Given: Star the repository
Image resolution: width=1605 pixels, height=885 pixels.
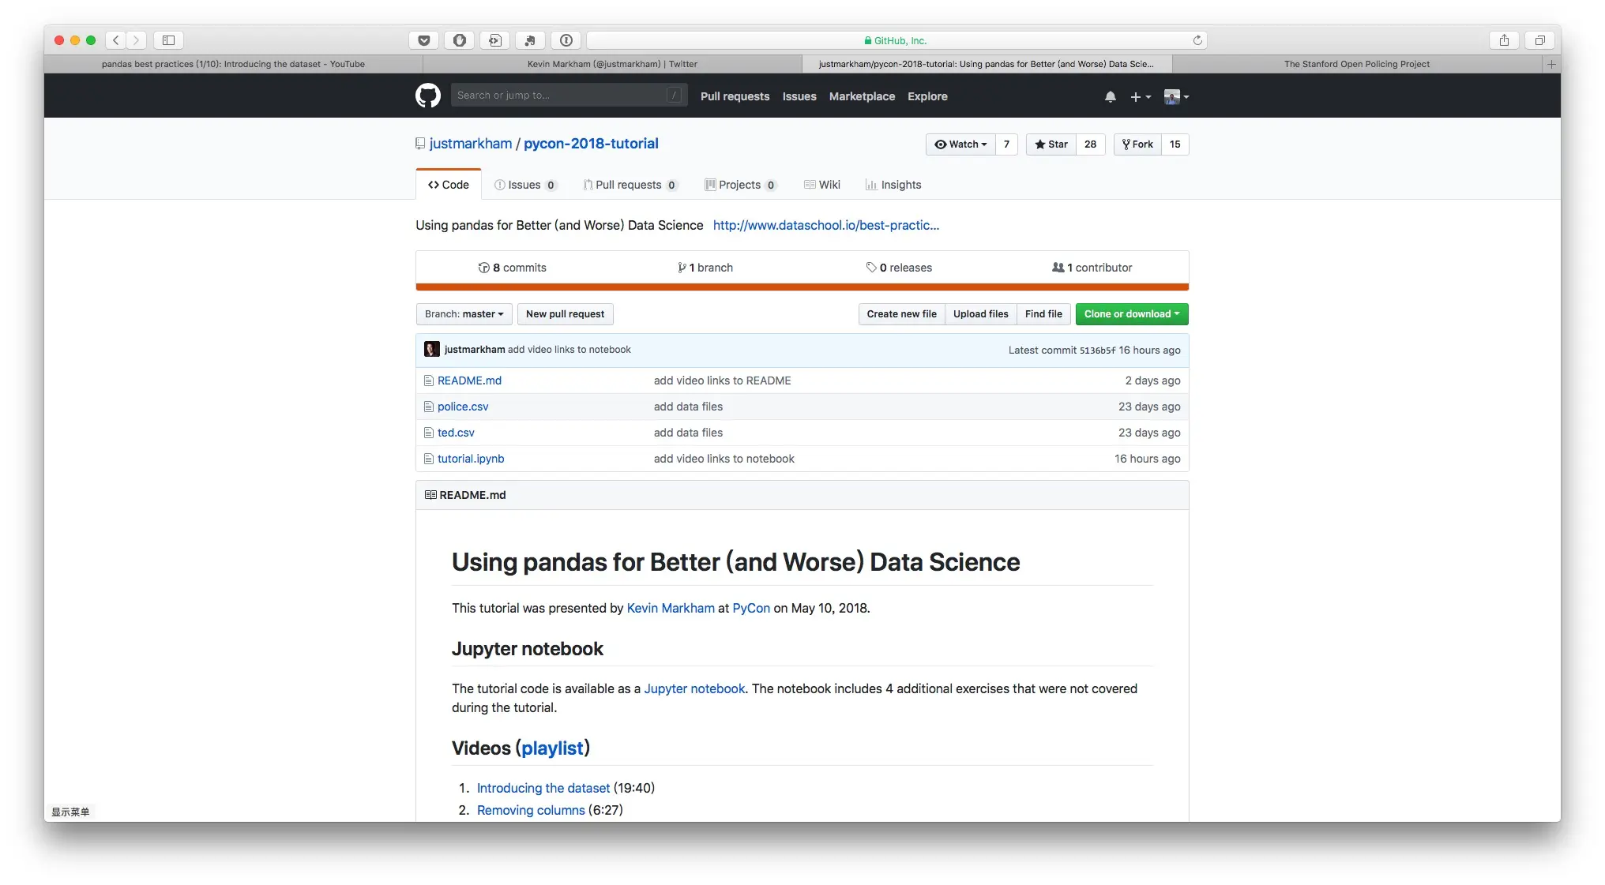Looking at the screenshot, I should point(1051,144).
